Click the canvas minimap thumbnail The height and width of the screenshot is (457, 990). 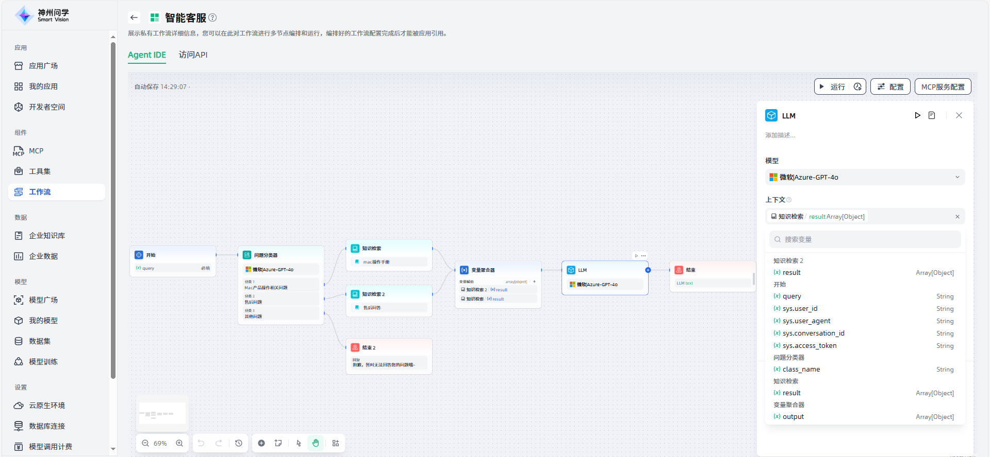click(162, 413)
